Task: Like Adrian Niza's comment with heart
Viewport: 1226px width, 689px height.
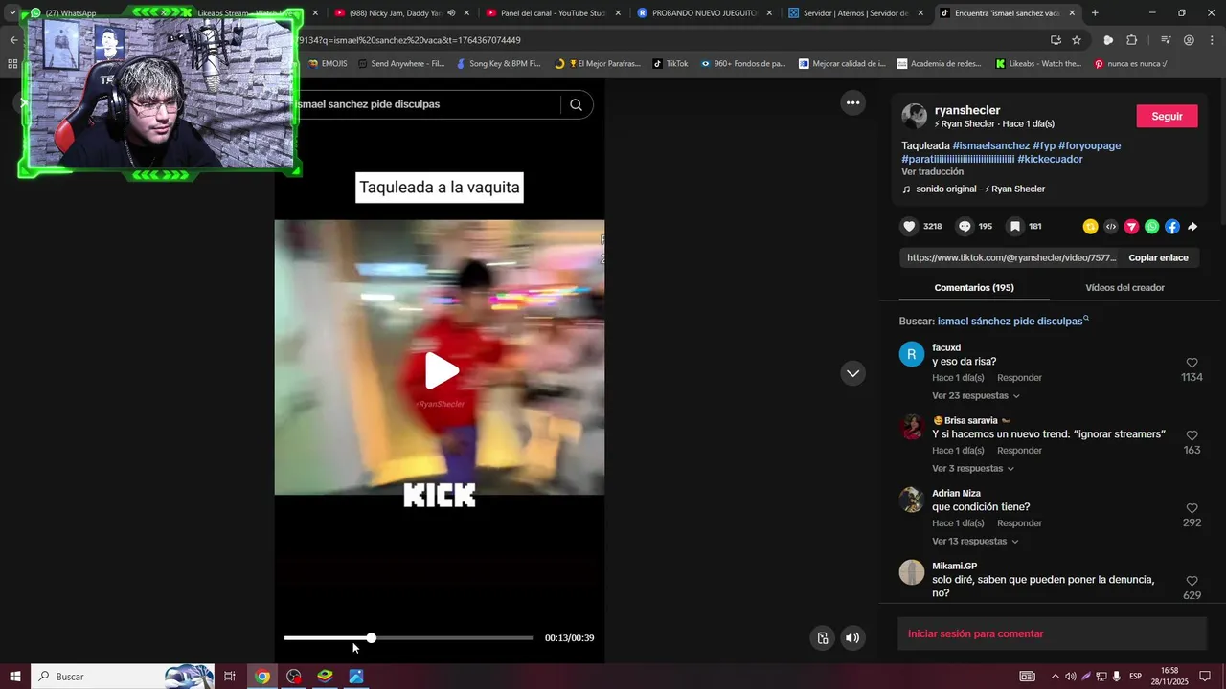Action: [1192, 508]
